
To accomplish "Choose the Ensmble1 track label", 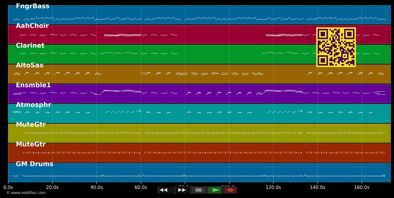I will pos(33,85).
